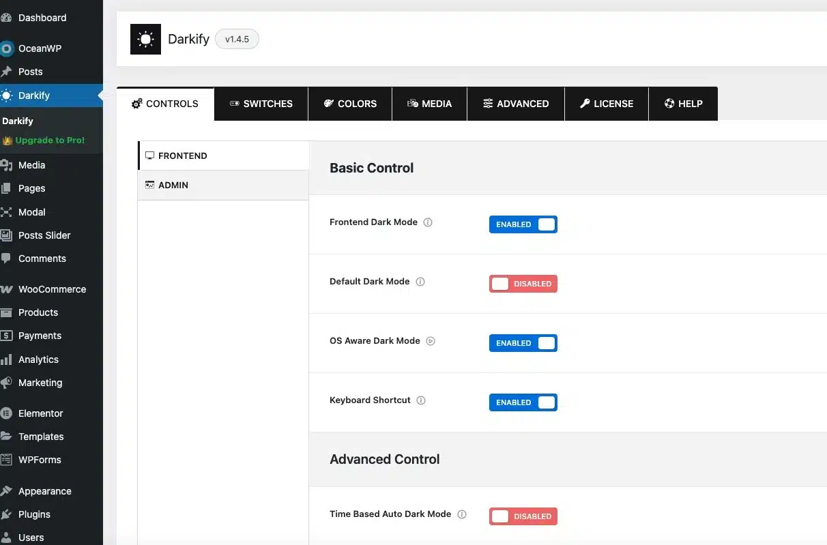The height and width of the screenshot is (545, 827).
Task: Toggle the Keyboard Shortcut switch
Action: [x=523, y=402]
